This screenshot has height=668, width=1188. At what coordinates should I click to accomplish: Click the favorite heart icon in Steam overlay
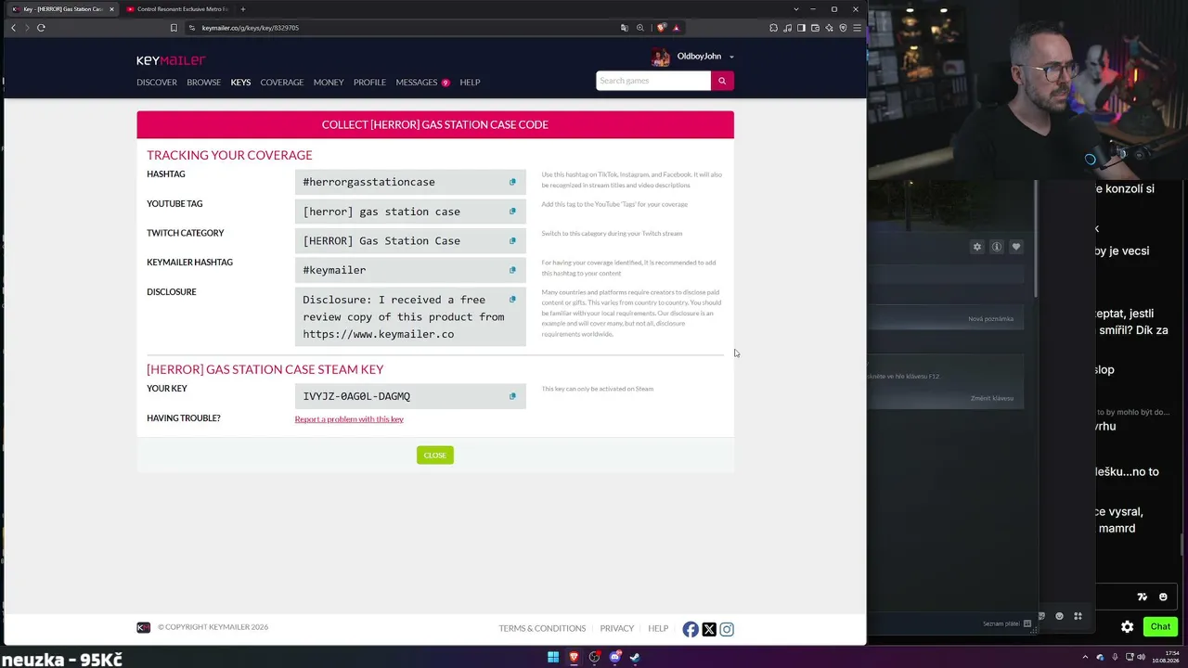point(1016,247)
